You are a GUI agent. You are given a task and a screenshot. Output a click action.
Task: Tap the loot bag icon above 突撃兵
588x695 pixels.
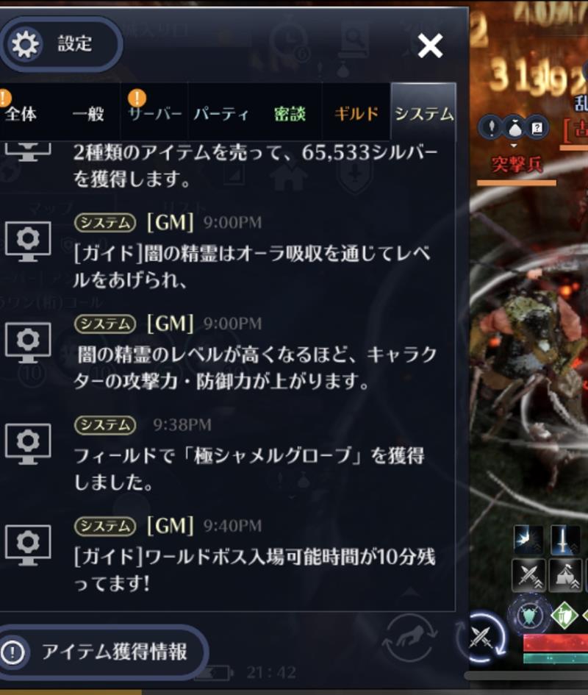(x=514, y=129)
